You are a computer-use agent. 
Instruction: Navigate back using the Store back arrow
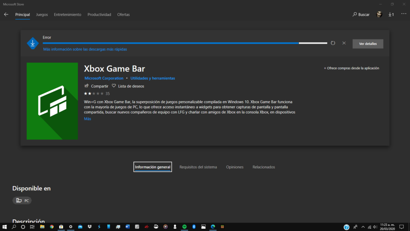coord(6,14)
